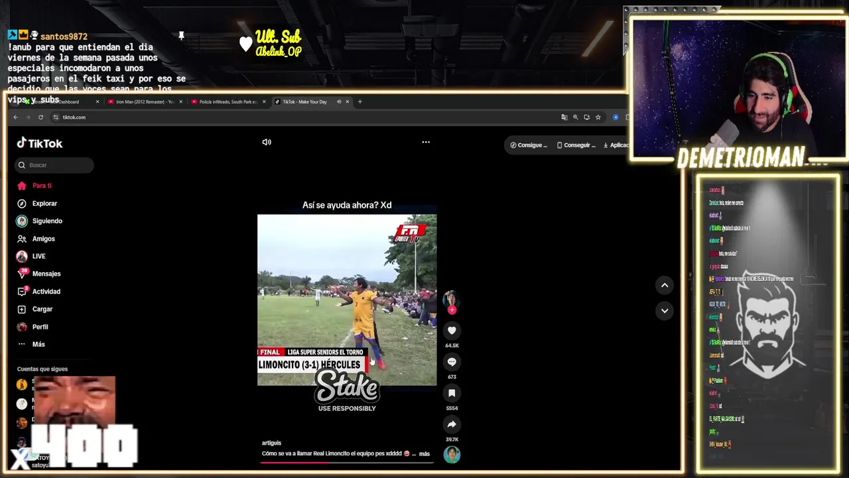
Task: Open a new browser tab
Action: (x=359, y=102)
